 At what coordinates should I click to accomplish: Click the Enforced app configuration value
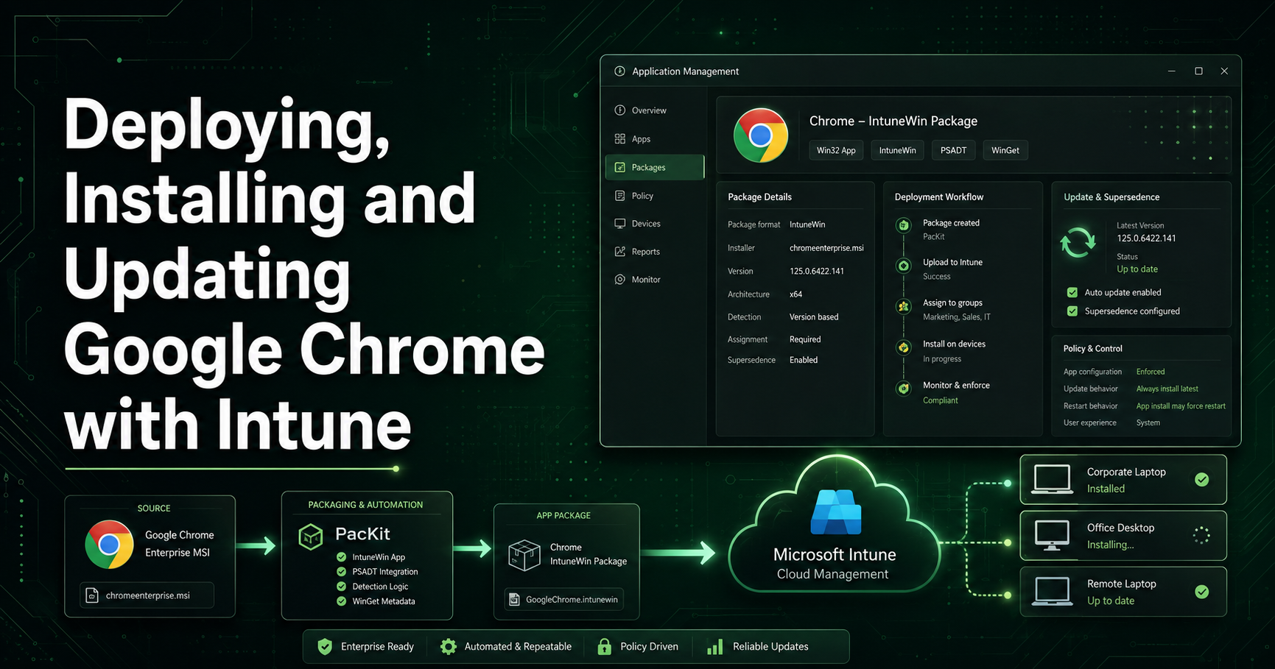click(1151, 372)
